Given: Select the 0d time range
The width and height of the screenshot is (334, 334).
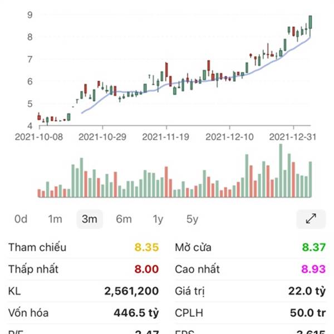Looking at the screenshot, I should [x=21, y=219].
